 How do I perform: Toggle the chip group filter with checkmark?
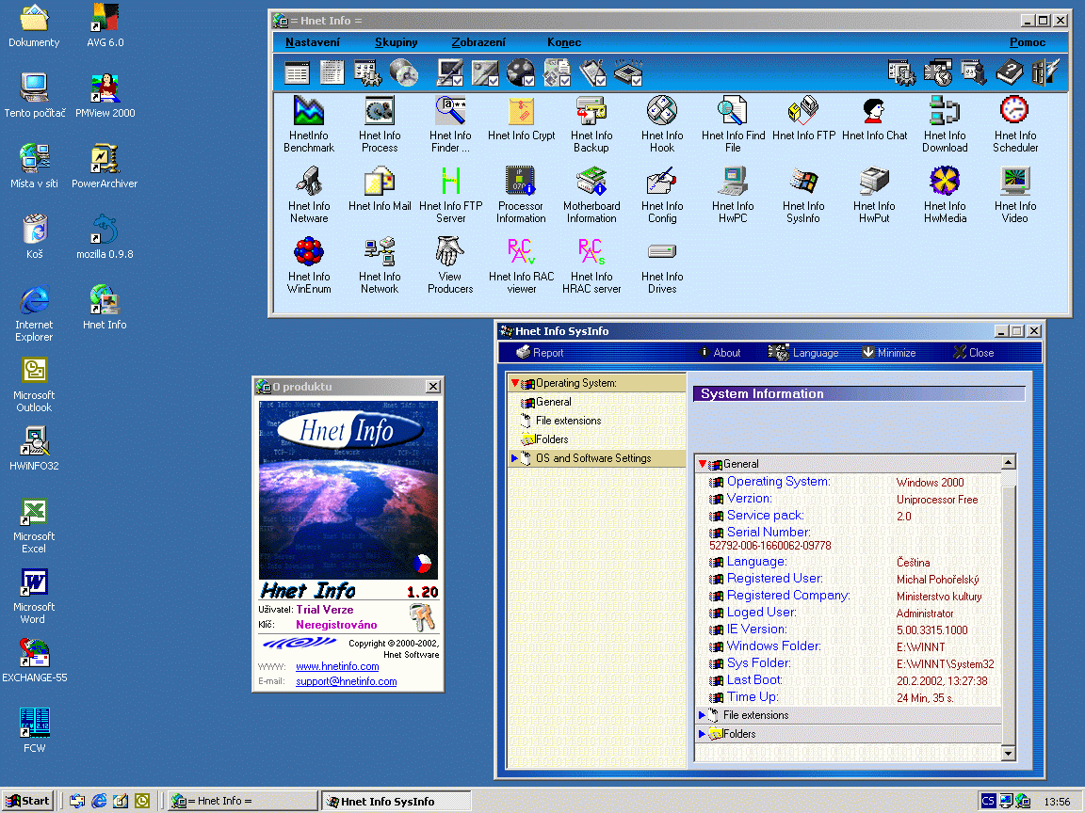[x=627, y=72]
